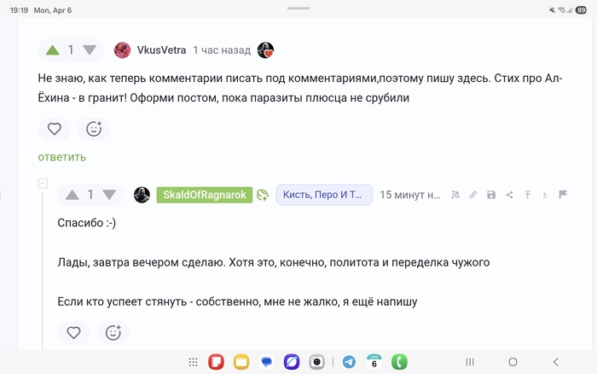Click the 'Спасибо :-)' text
Viewport: 597px width, 374px height.
tap(87, 223)
